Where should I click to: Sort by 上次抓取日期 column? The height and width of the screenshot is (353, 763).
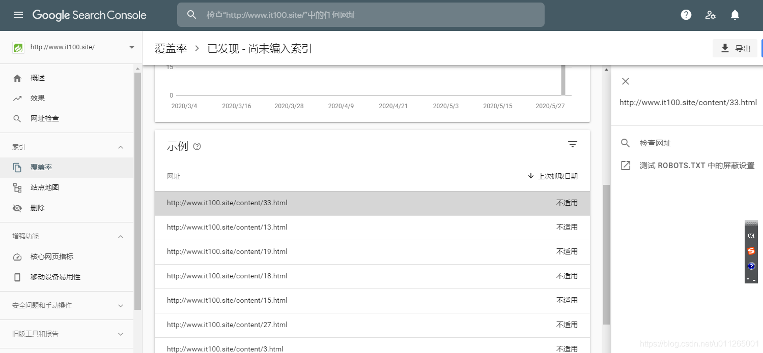tap(553, 176)
